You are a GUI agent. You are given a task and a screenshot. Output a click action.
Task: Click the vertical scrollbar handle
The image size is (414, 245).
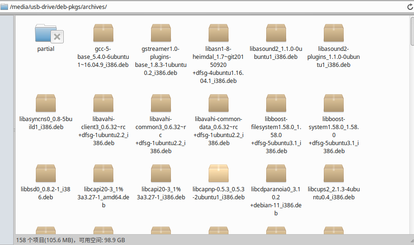[x=412, y=32]
